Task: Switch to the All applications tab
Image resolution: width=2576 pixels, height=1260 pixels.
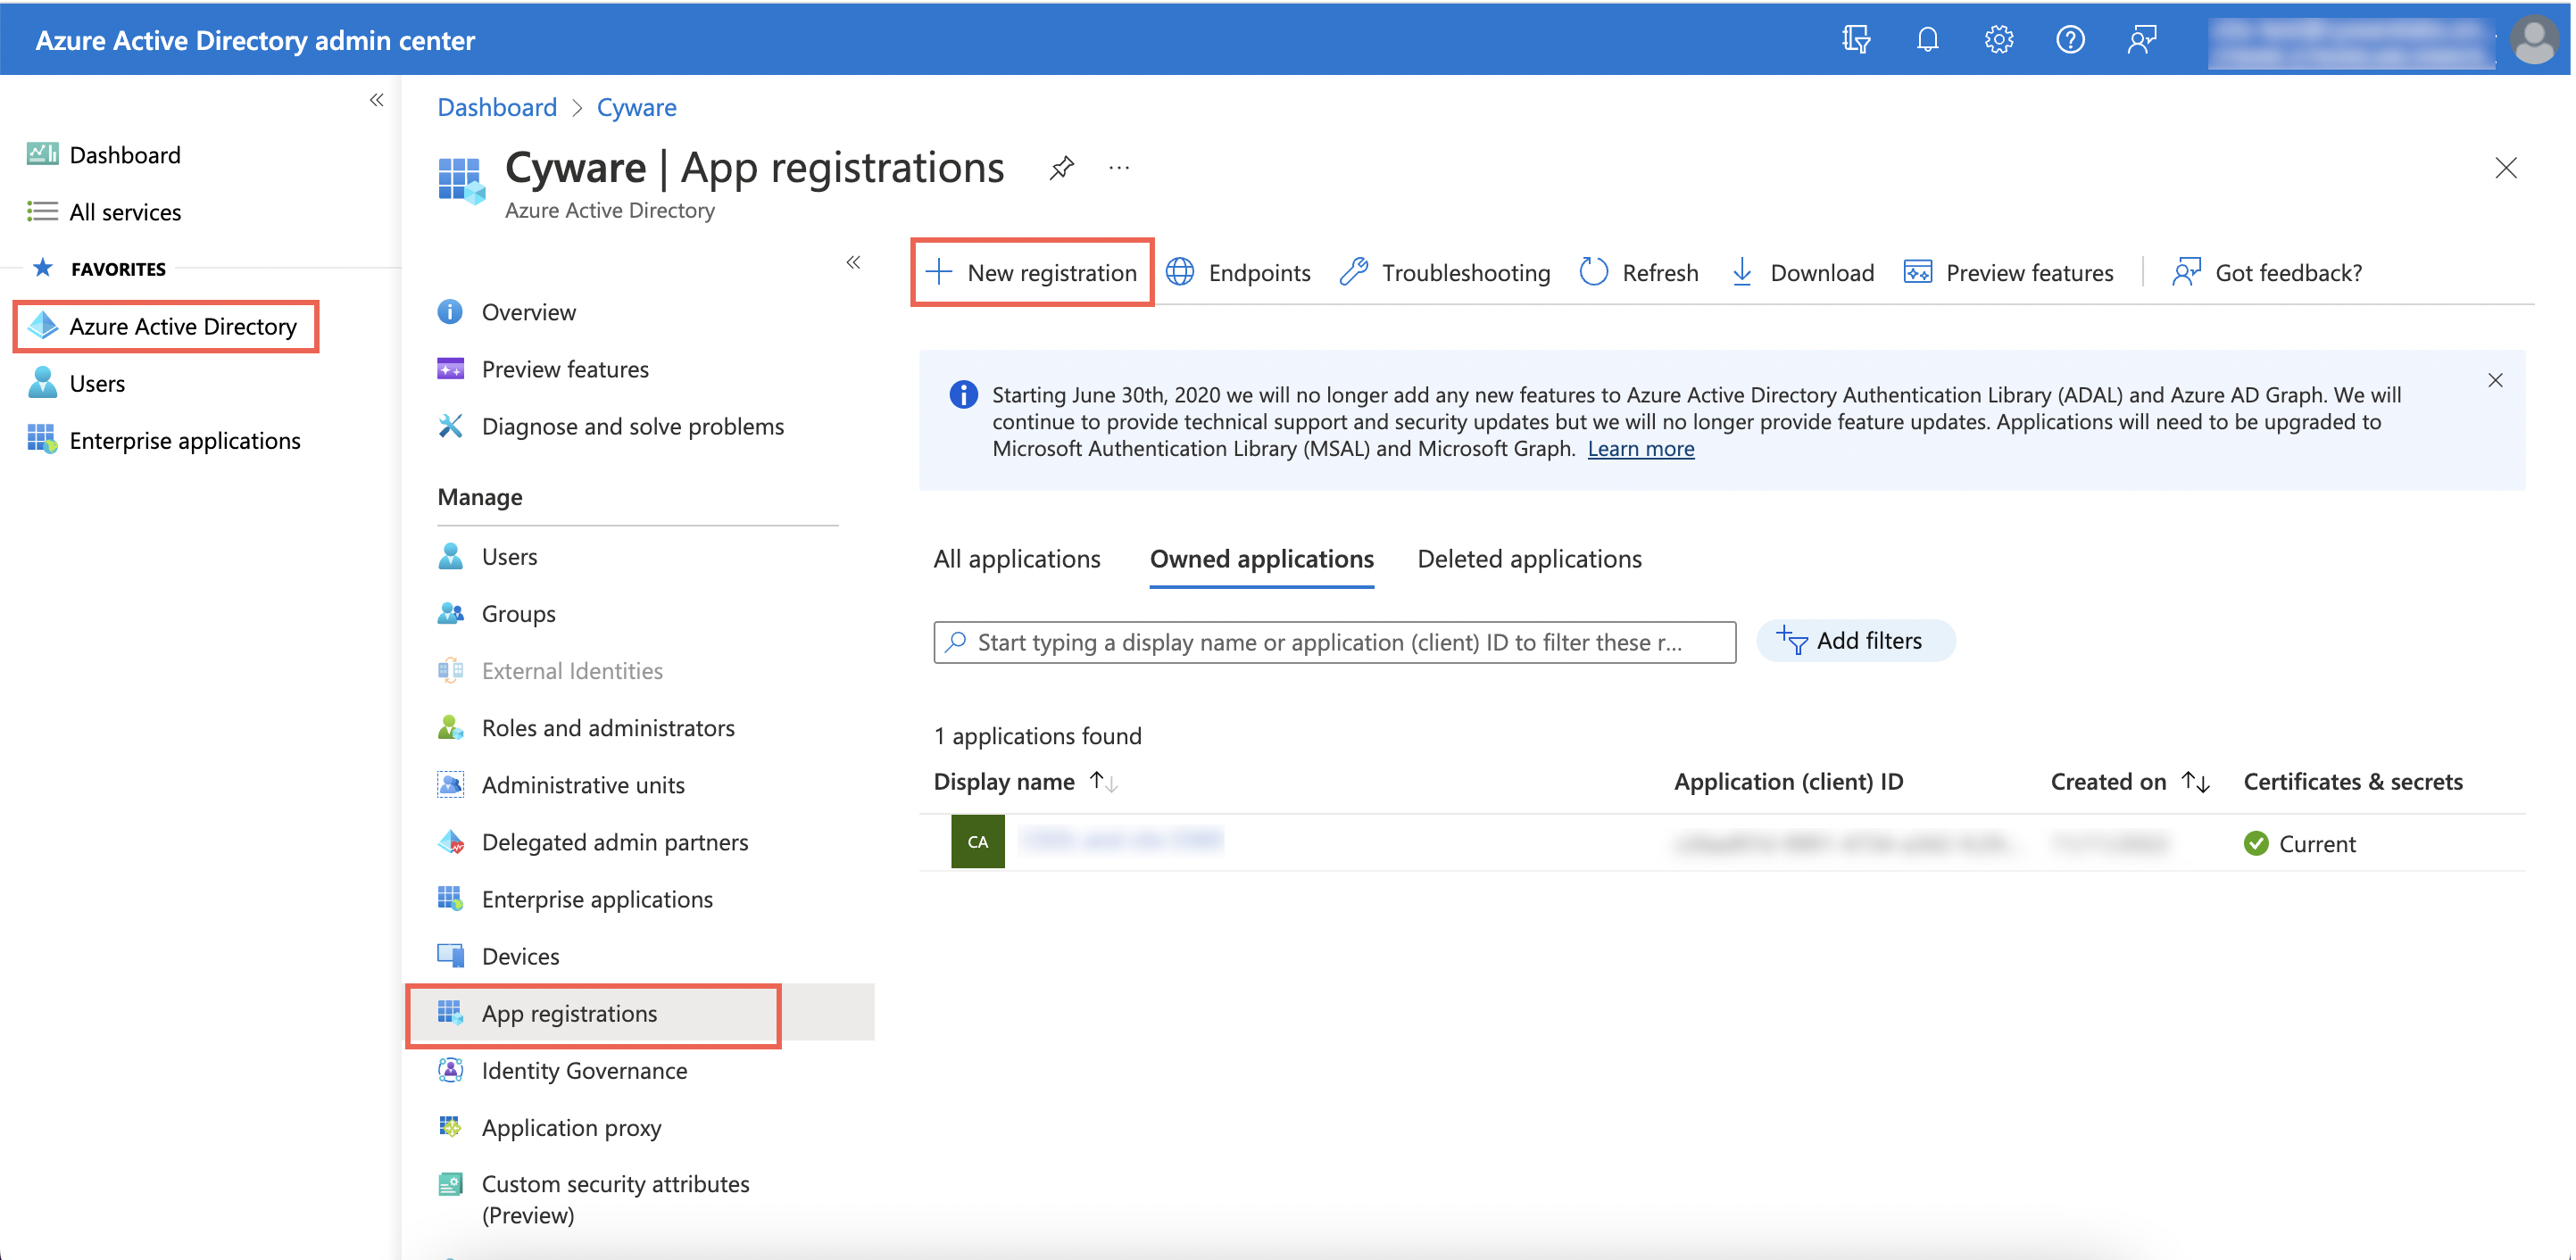Action: (x=1016, y=558)
